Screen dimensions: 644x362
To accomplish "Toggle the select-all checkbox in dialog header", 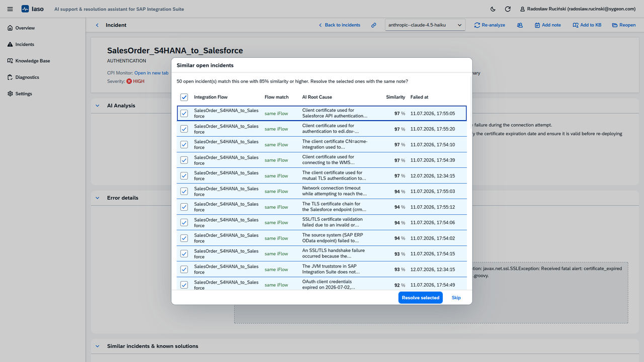I will point(184,97).
